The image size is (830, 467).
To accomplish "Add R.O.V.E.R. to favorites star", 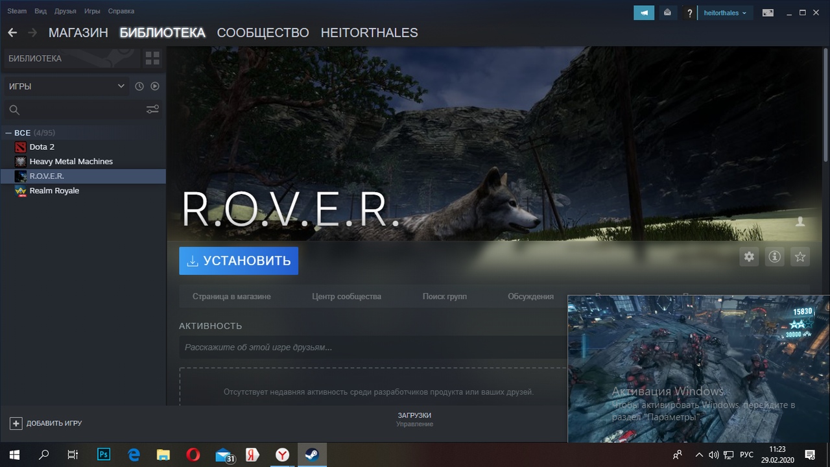I will coord(800,257).
